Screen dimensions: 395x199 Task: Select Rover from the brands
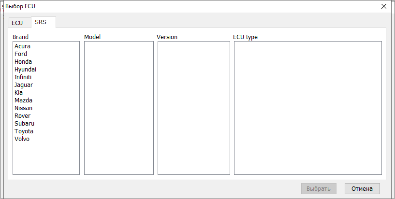point(22,116)
